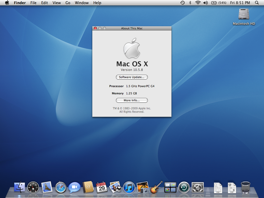Screen dimensions: 264x198
Task: Click the 1983–2009 Apple Inc. copyright line
Action: click(x=132, y=108)
